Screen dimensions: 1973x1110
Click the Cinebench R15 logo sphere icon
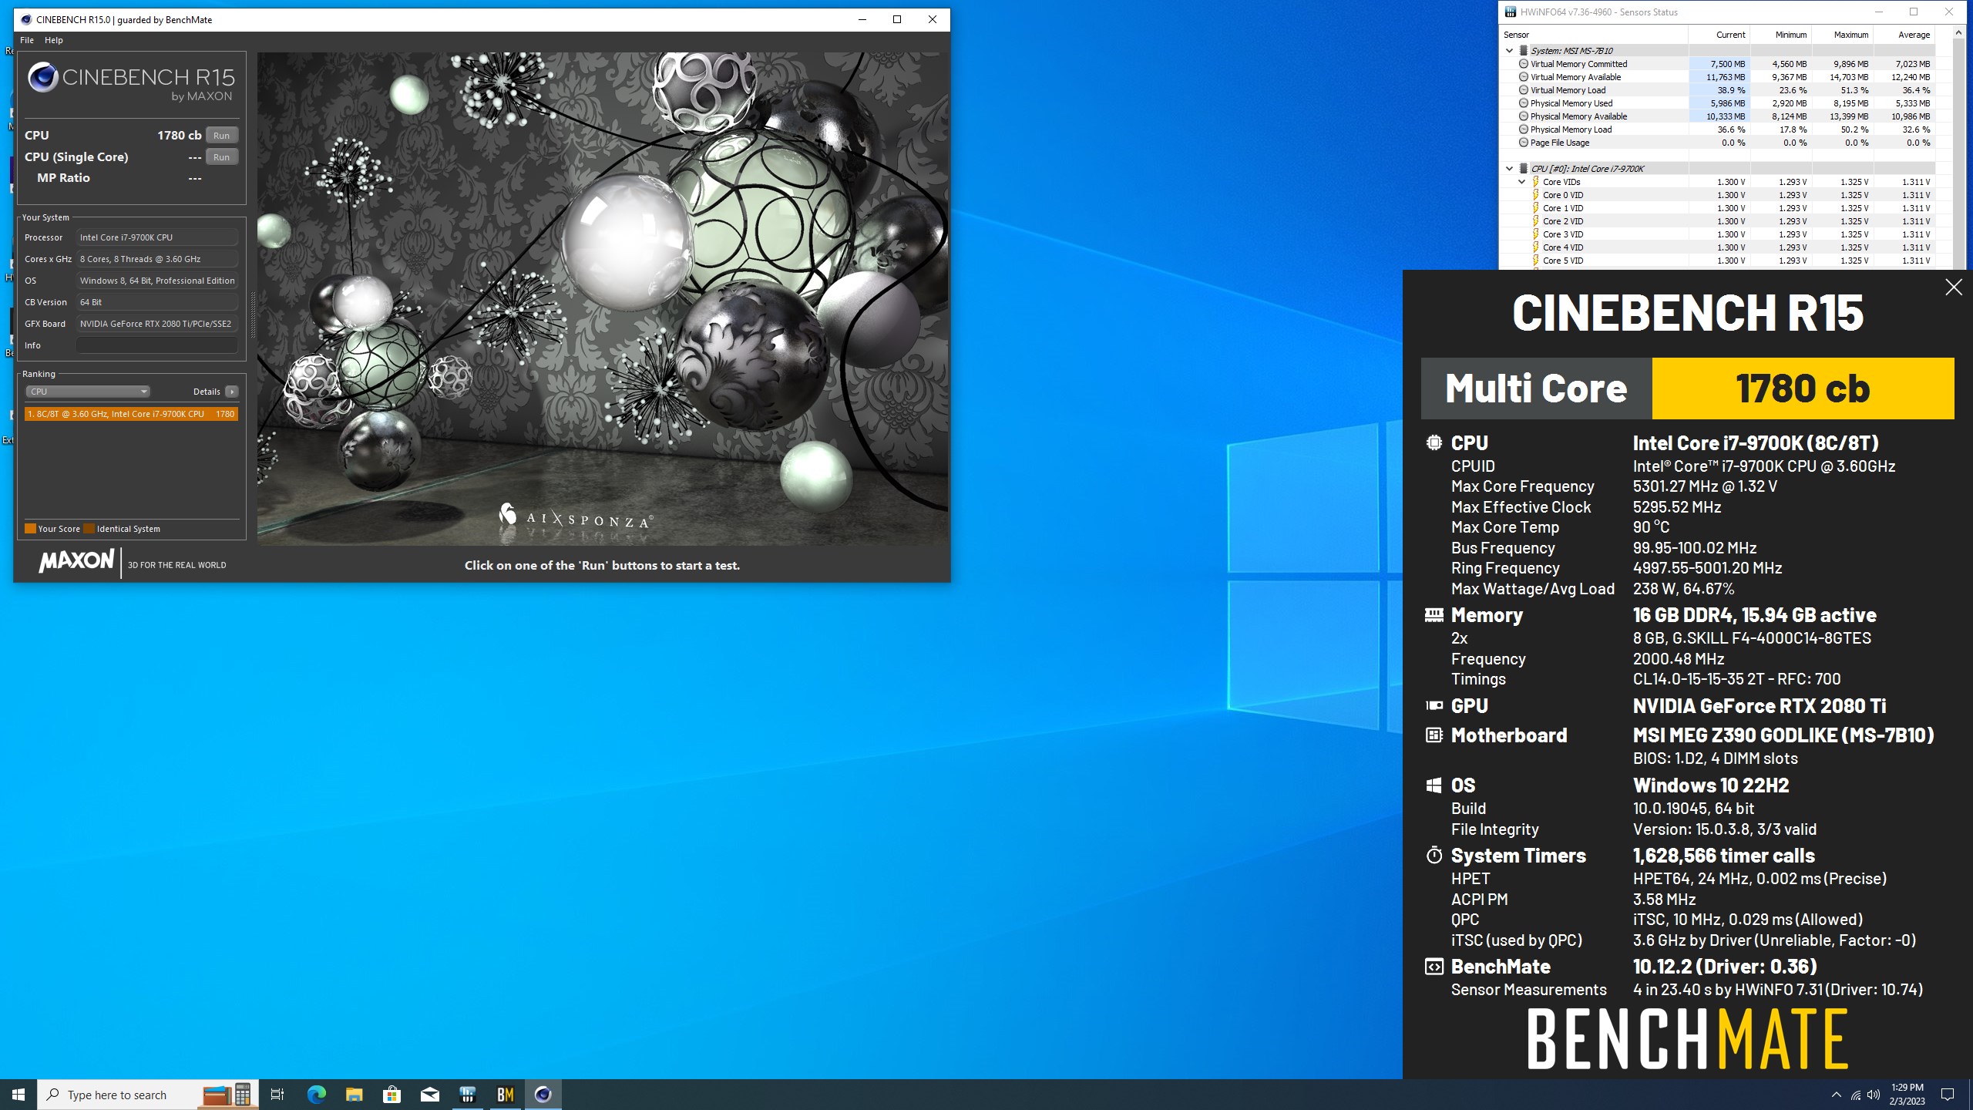[43, 77]
